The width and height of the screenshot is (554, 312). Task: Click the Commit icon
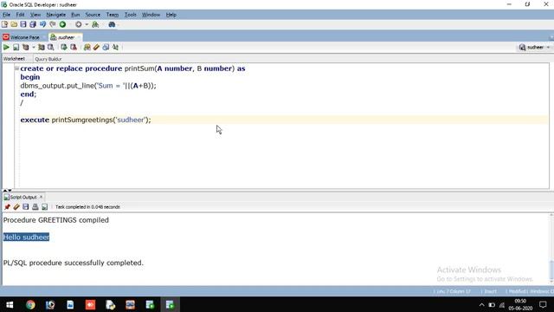pos(64,47)
